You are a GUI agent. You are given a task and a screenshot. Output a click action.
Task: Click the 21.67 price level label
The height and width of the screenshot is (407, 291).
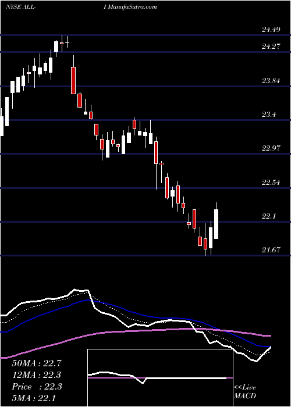click(x=271, y=250)
